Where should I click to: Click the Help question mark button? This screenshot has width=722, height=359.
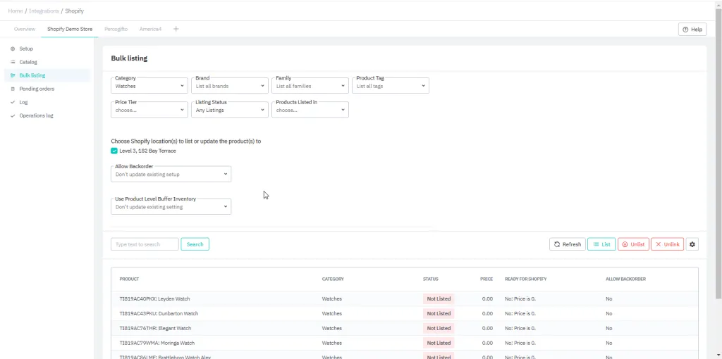pyautogui.click(x=692, y=30)
